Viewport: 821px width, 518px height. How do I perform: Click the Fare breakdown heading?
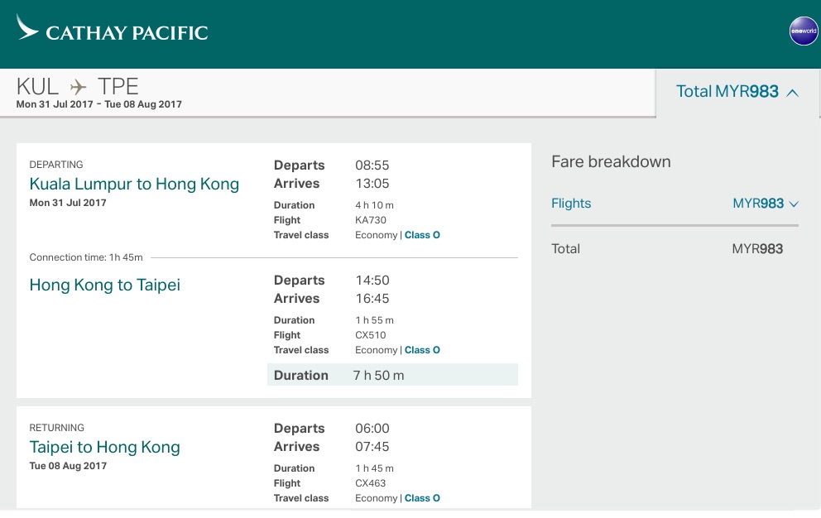click(611, 161)
